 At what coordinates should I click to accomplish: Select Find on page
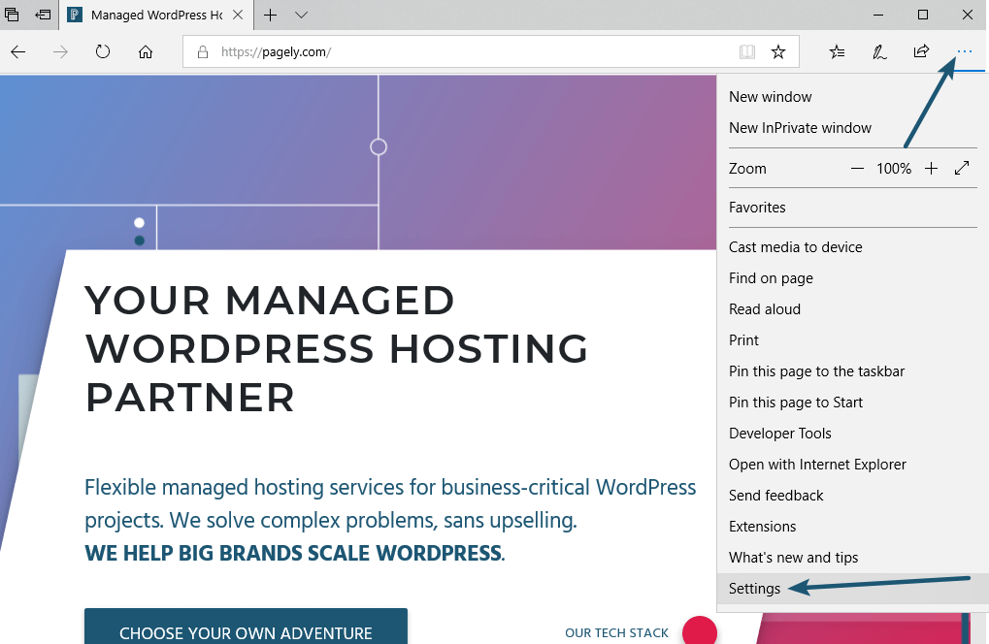coord(853,278)
